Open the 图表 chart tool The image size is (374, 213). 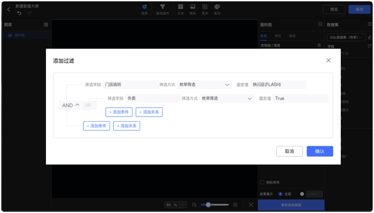[145, 9]
